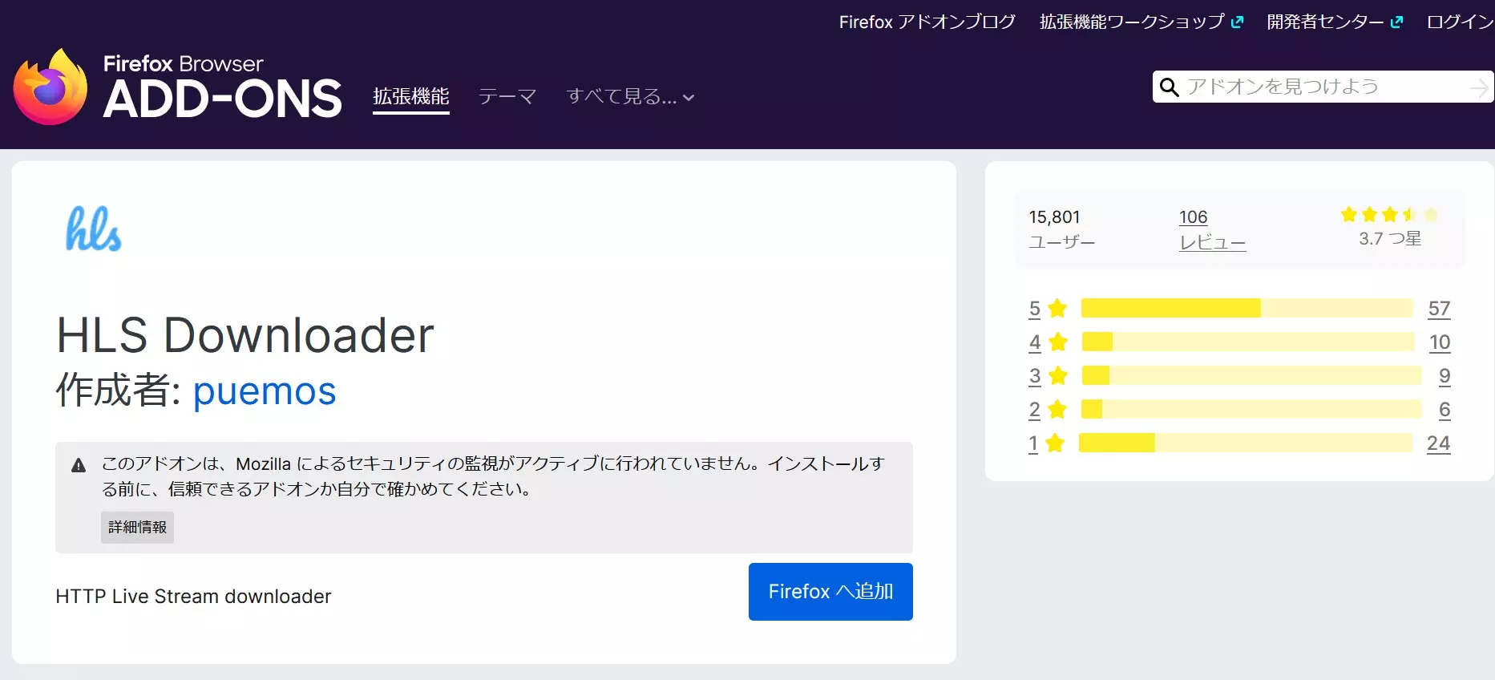This screenshot has height=680, width=1495.
Task: Click the star beside the 1 rating row
Action: pos(1055,443)
